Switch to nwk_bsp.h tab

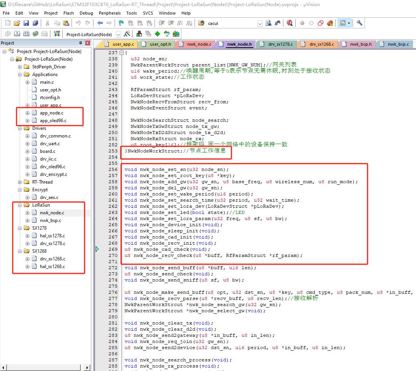click(x=358, y=44)
